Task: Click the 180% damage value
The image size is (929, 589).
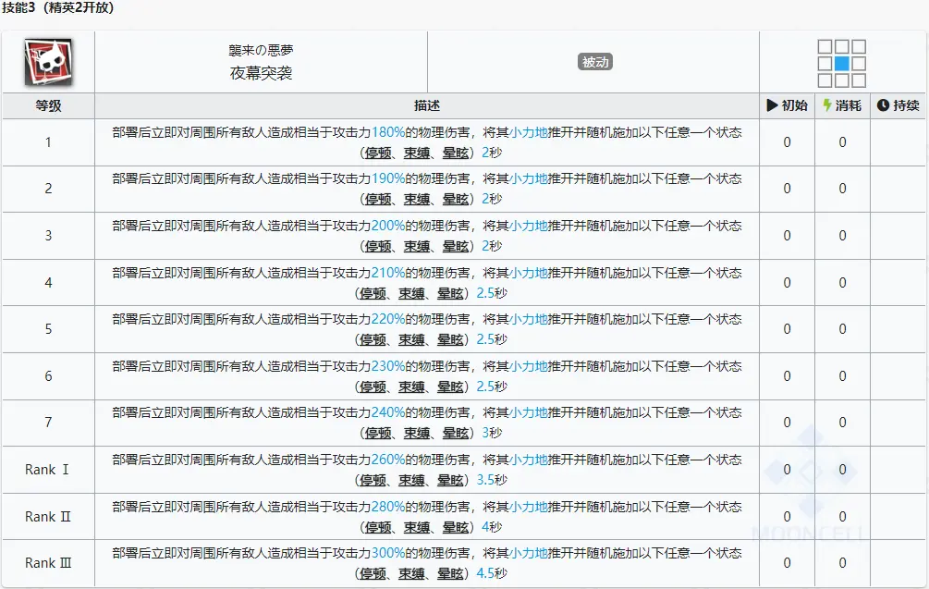Action: pos(388,132)
